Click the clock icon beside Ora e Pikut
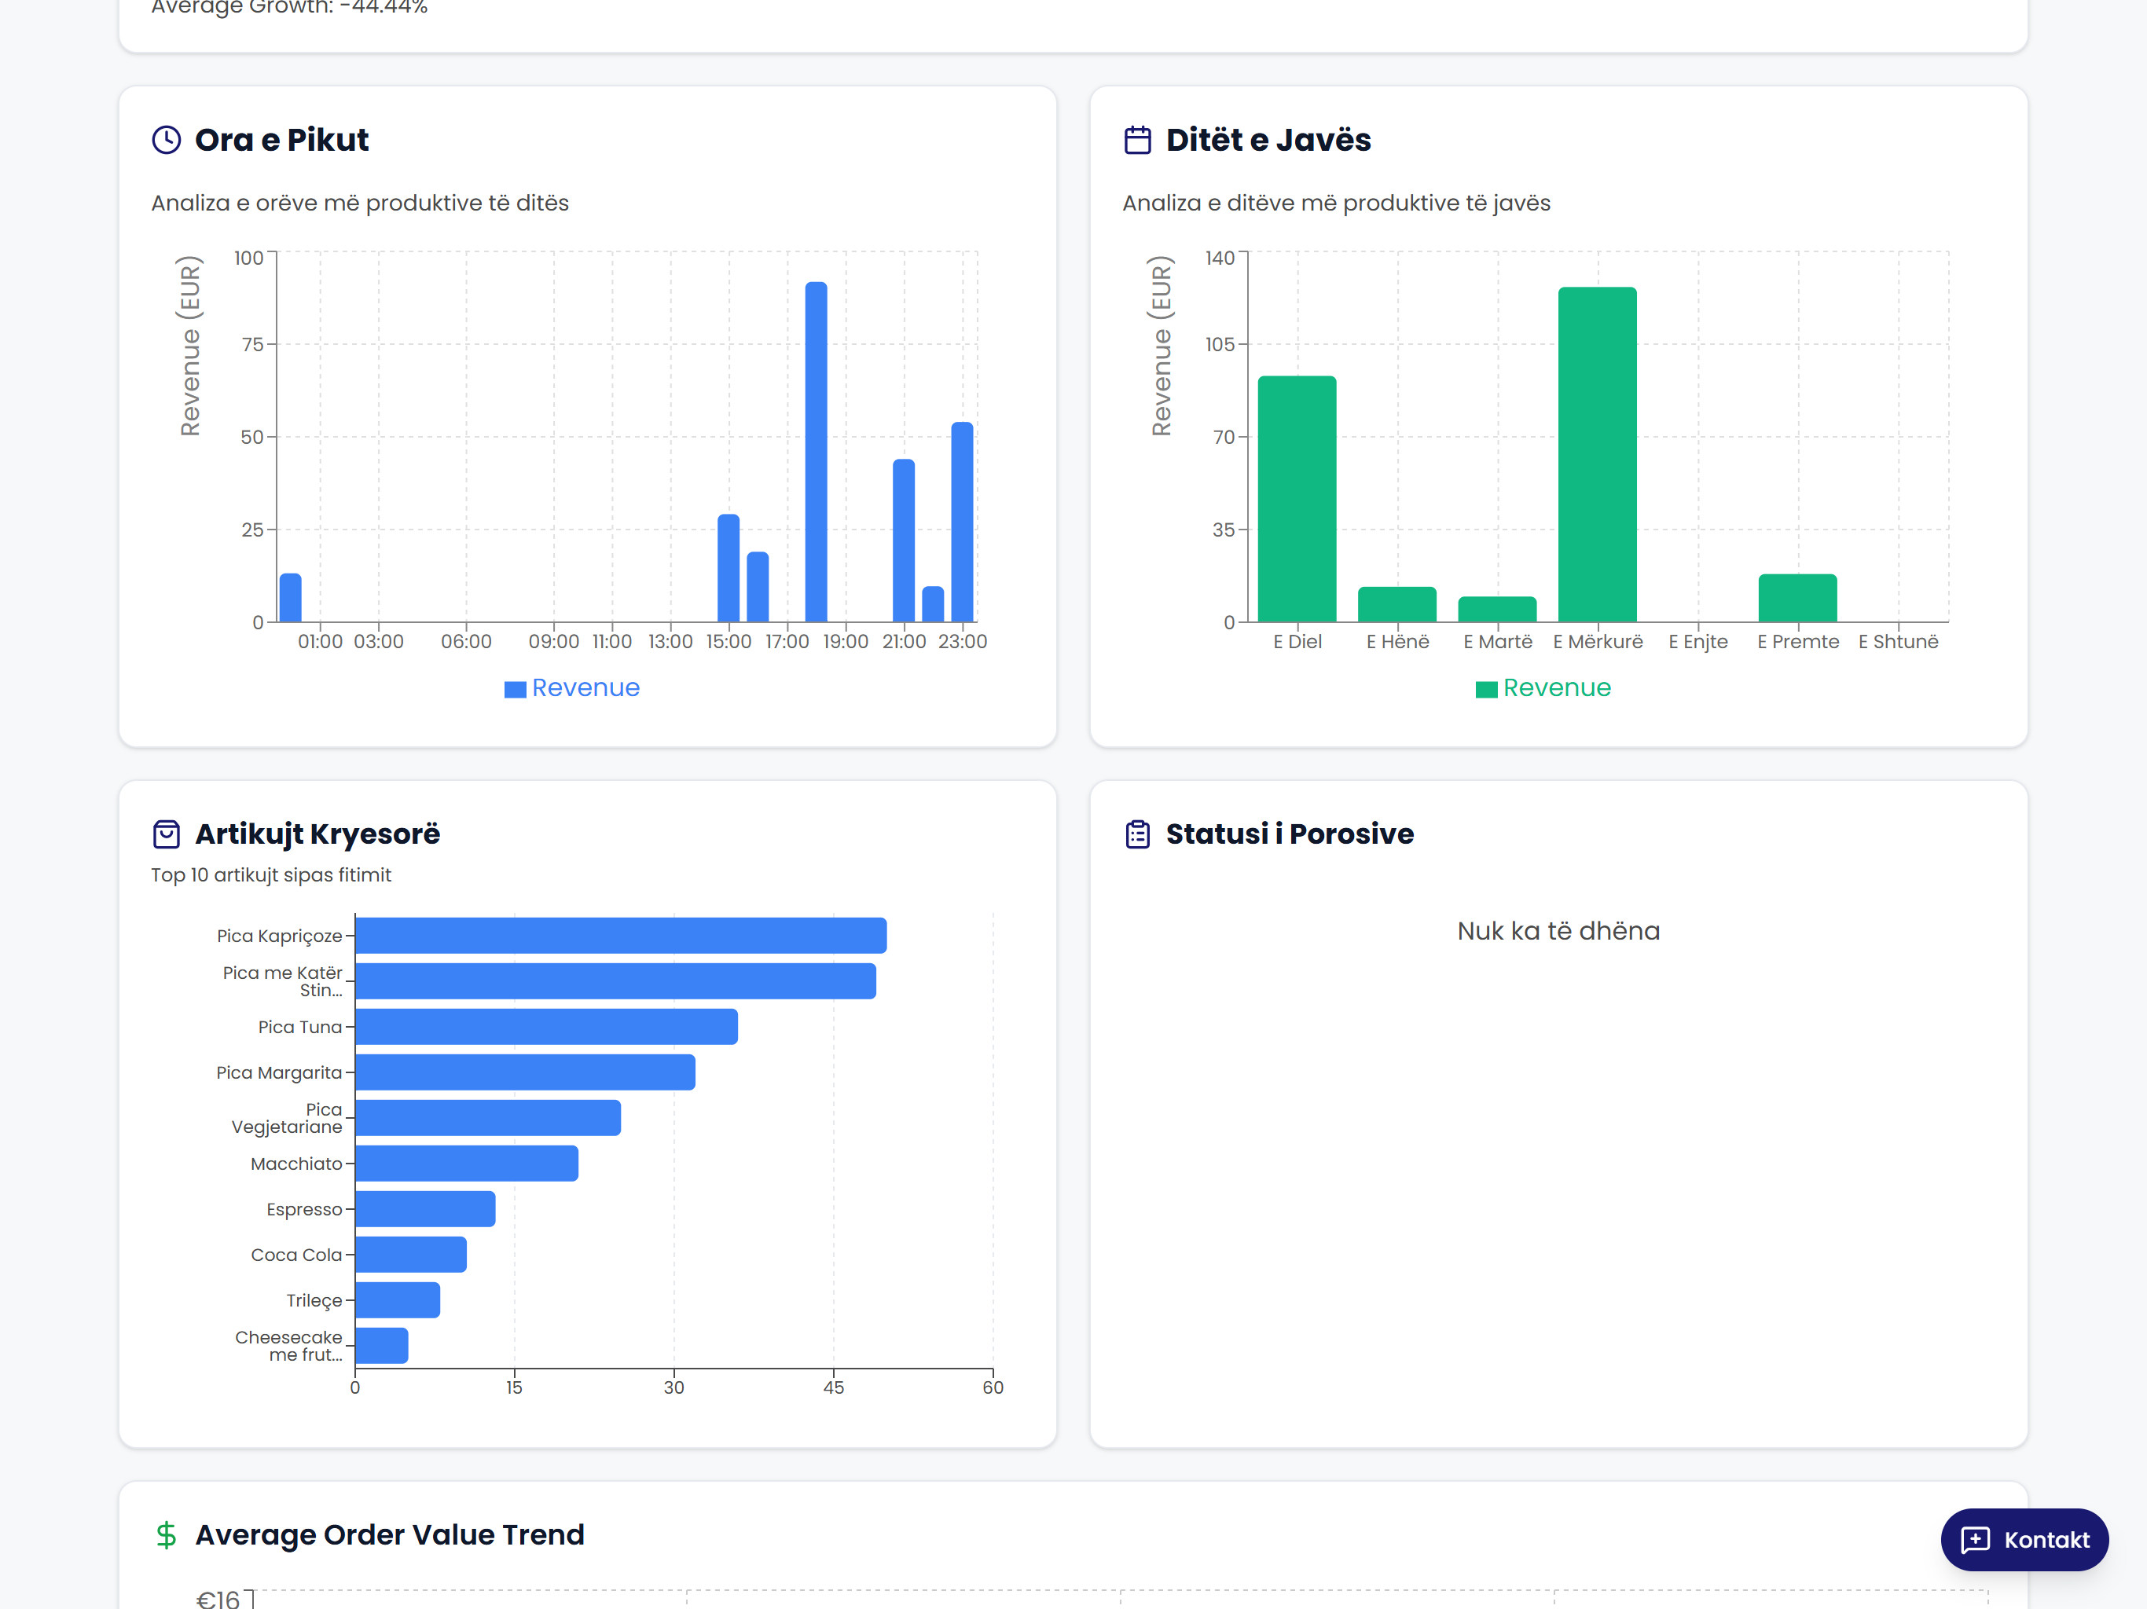The width and height of the screenshot is (2147, 1609). pyautogui.click(x=166, y=140)
